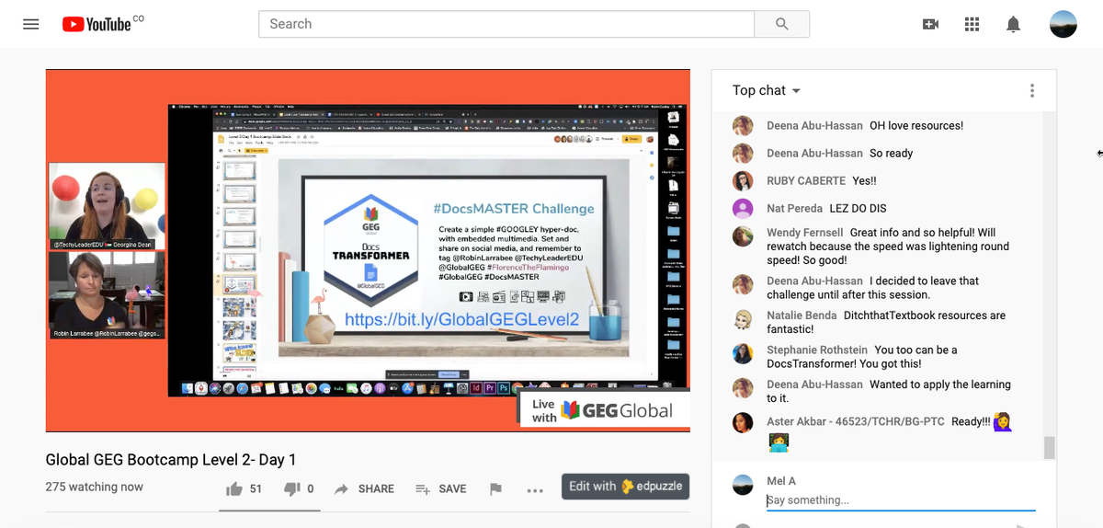Click the Say something chat input
Image resolution: width=1103 pixels, height=528 pixels.
[x=901, y=500]
